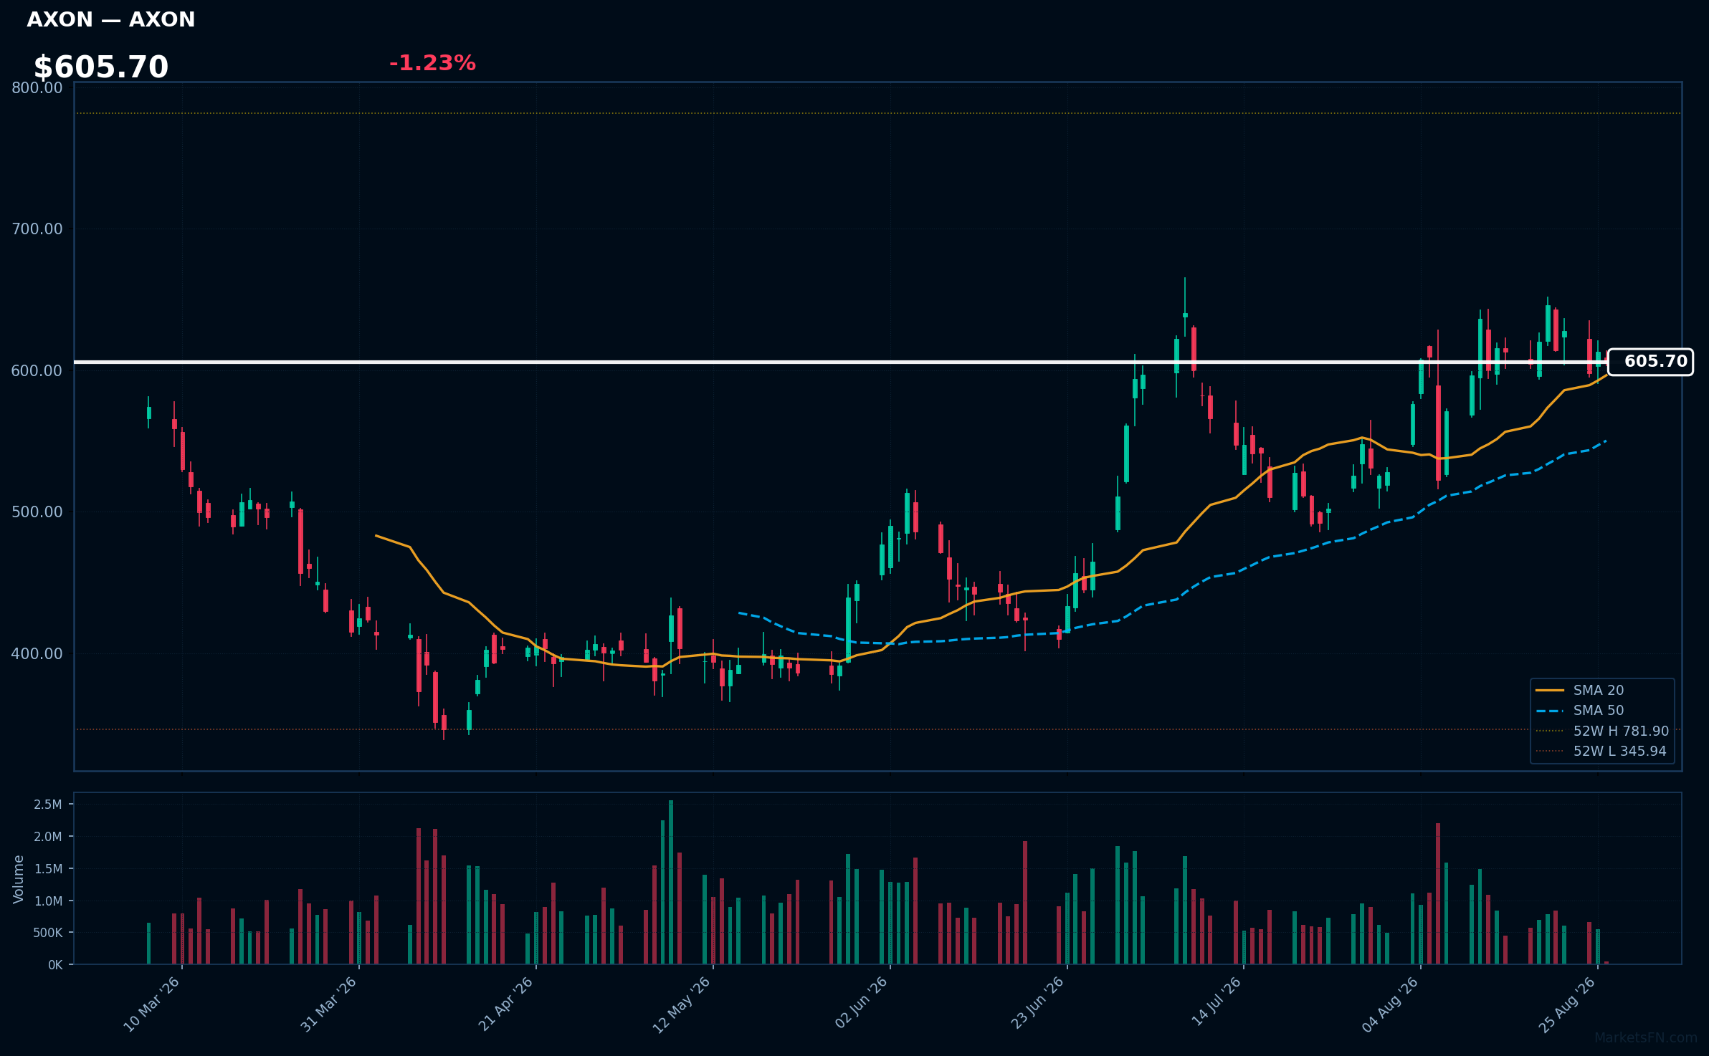Click the 800.00 price axis label

37,88
